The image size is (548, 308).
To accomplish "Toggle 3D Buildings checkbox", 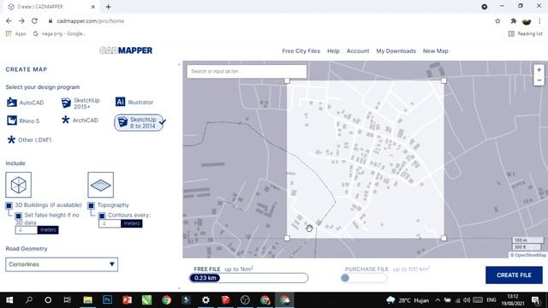I will coord(9,205).
